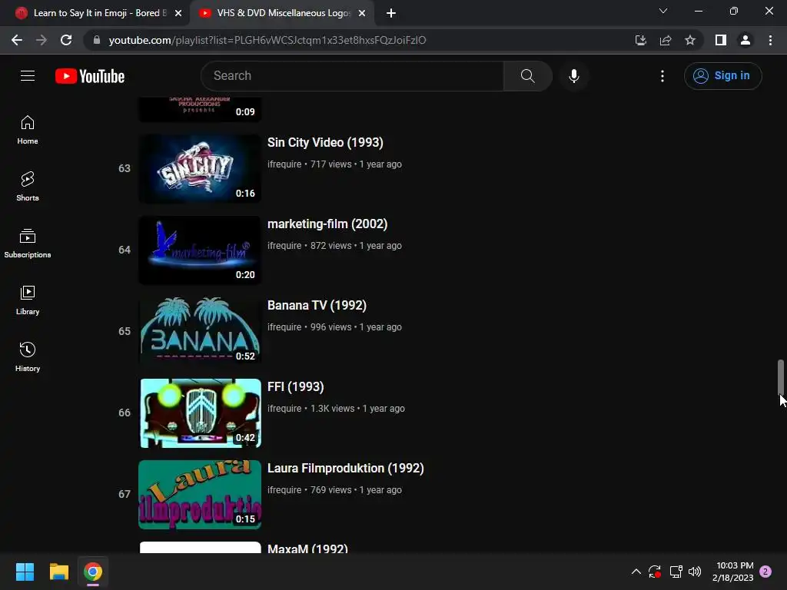The width and height of the screenshot is (787, 590).
Task: Open Banana TV (1992) title
Action: (317, 306)
